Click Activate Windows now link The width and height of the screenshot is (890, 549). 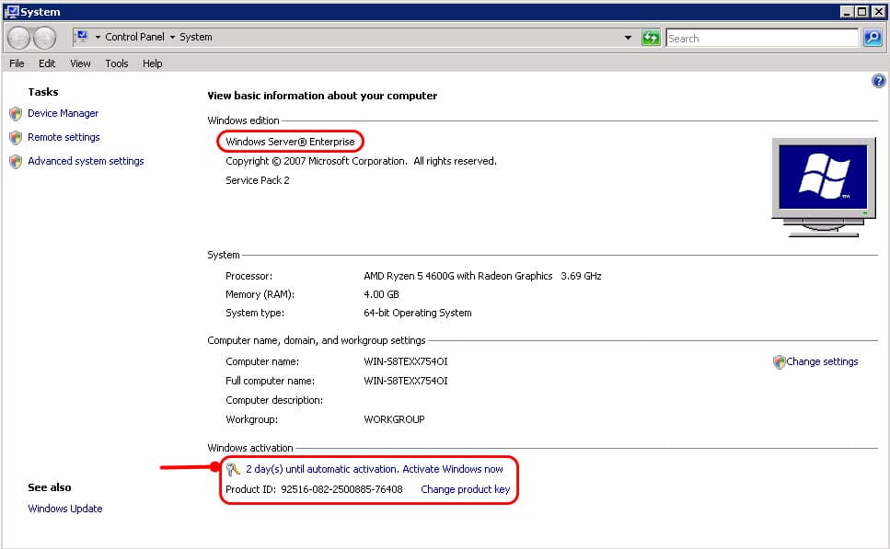(x=453, y=469)
